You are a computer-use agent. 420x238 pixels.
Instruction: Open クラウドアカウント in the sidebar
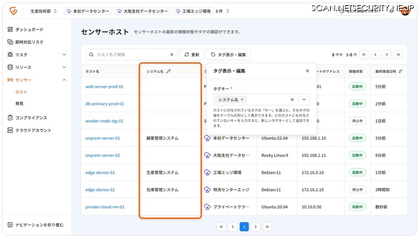click(29, 130)
